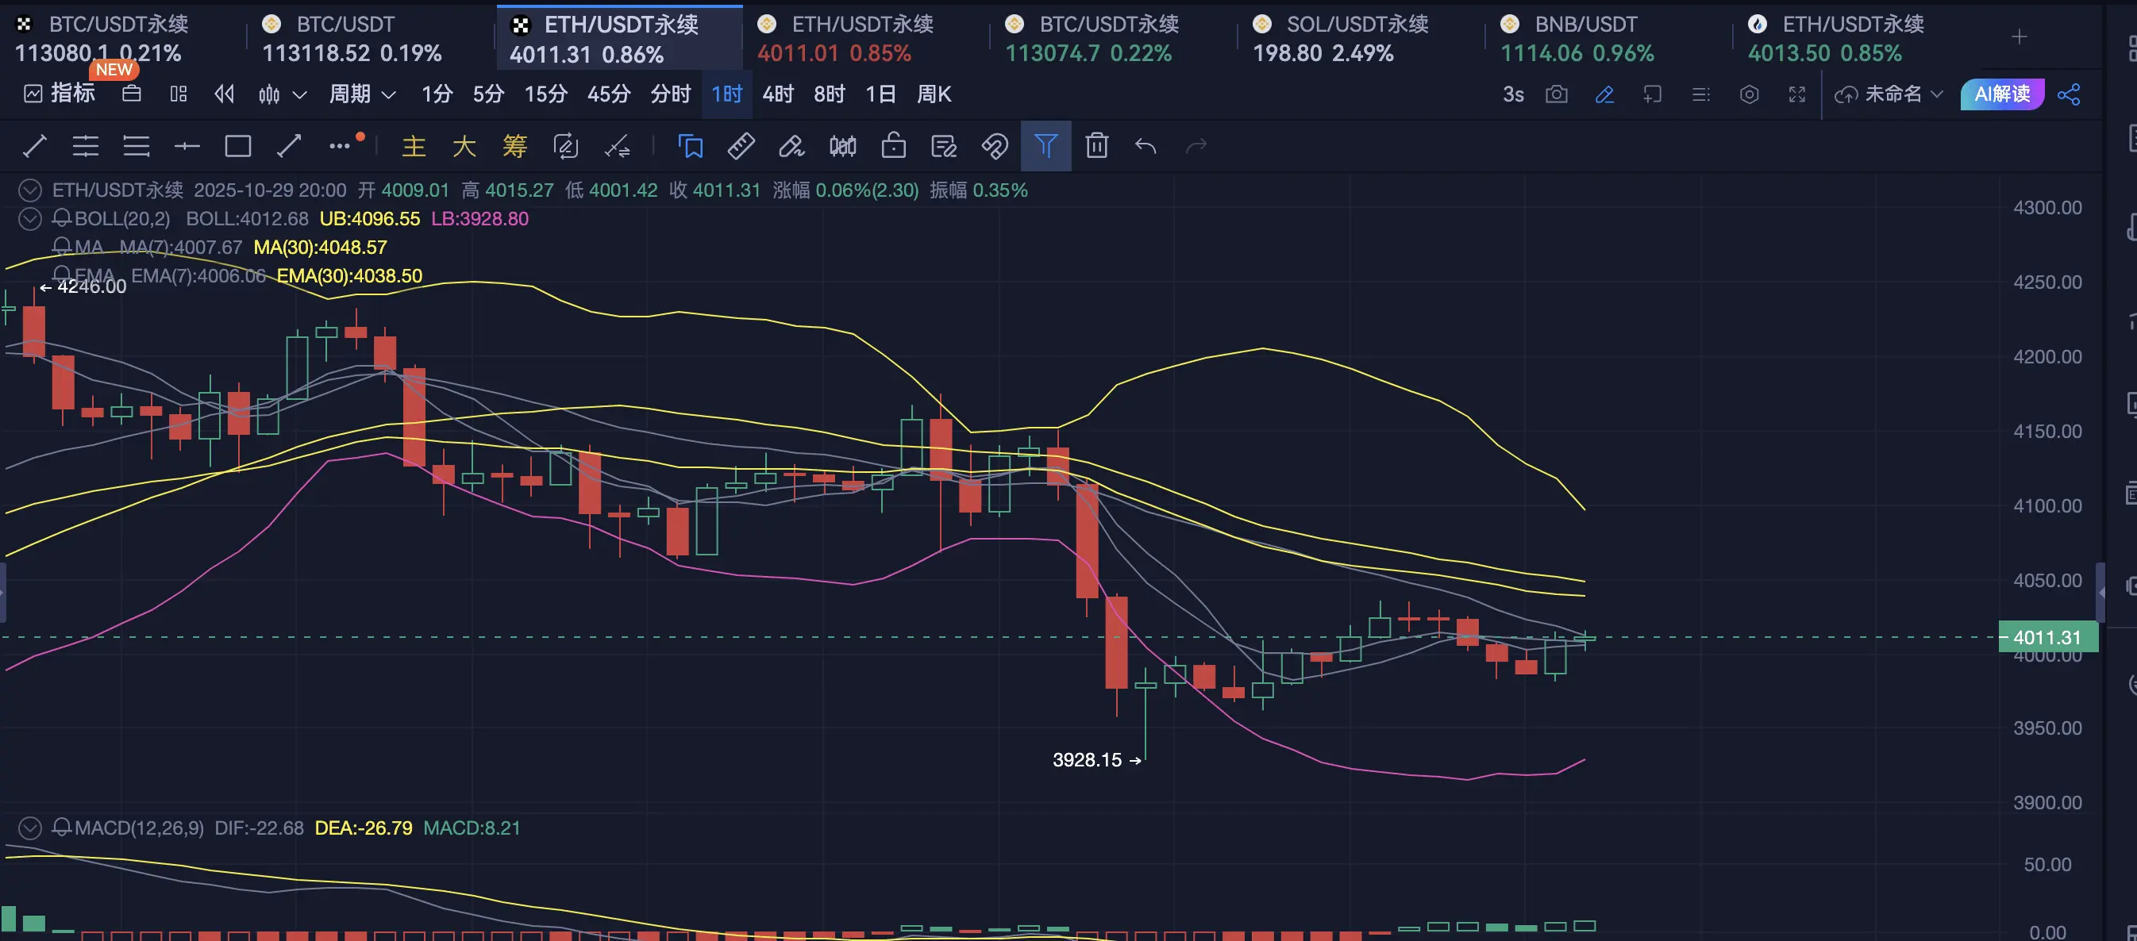Add a new symbol tab with plus
This screenshot has height=941, width=2137.
pyautogui.click(x=2020, y=36)
